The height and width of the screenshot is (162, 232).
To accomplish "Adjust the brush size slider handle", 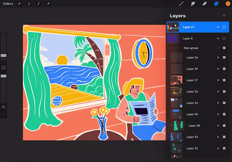I will [3, 55].
